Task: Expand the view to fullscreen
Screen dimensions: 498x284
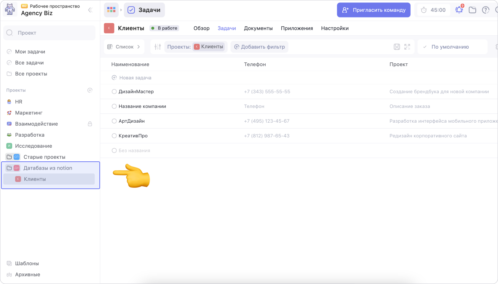Action: pyautogui.click(x=407, y=47)
